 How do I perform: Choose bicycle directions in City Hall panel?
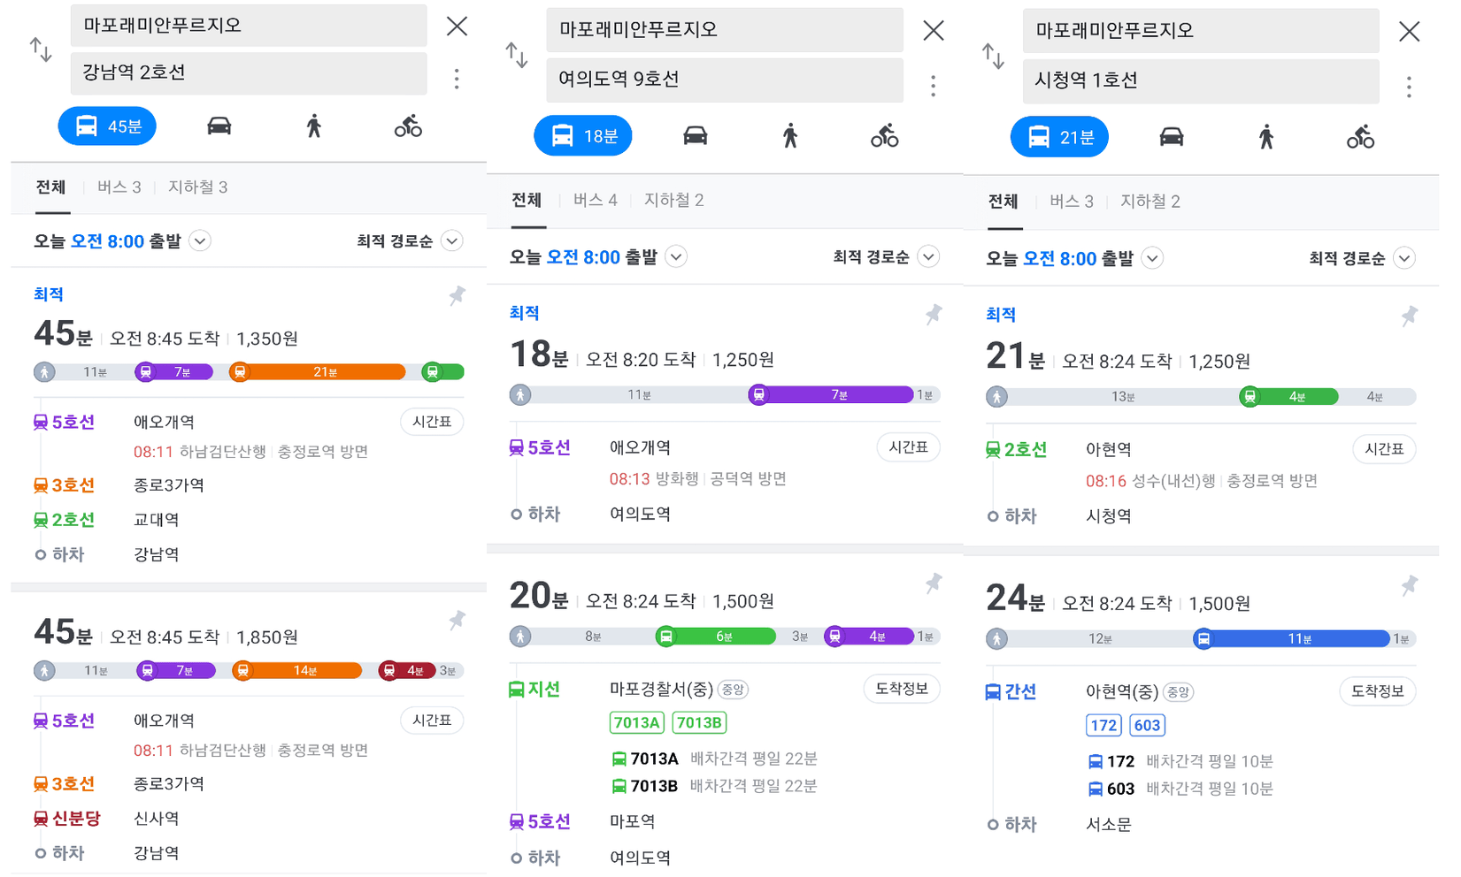tap(1360, 137)
